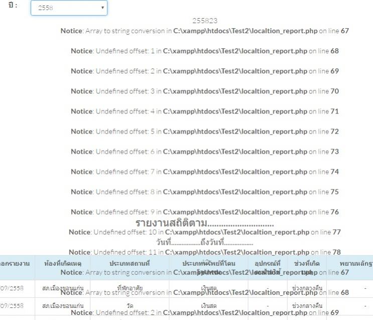Click 'Undefined offset: 4' notice on line 71
Image resolution: width=373 pixels, height=320 pixels.
coord(205,111)
